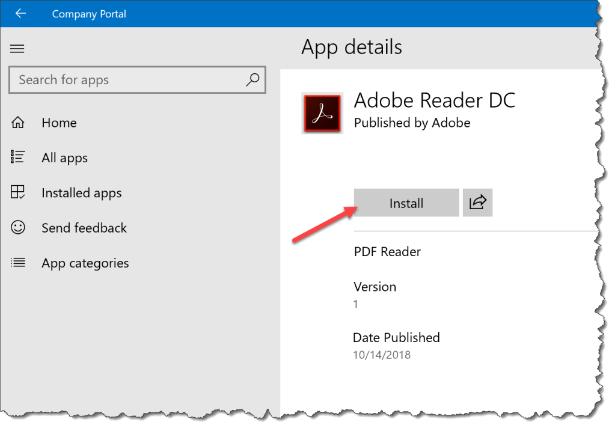Install Adobe Reader DC
615x428 pixels.
pyautogui.click(x=406, y=203)
